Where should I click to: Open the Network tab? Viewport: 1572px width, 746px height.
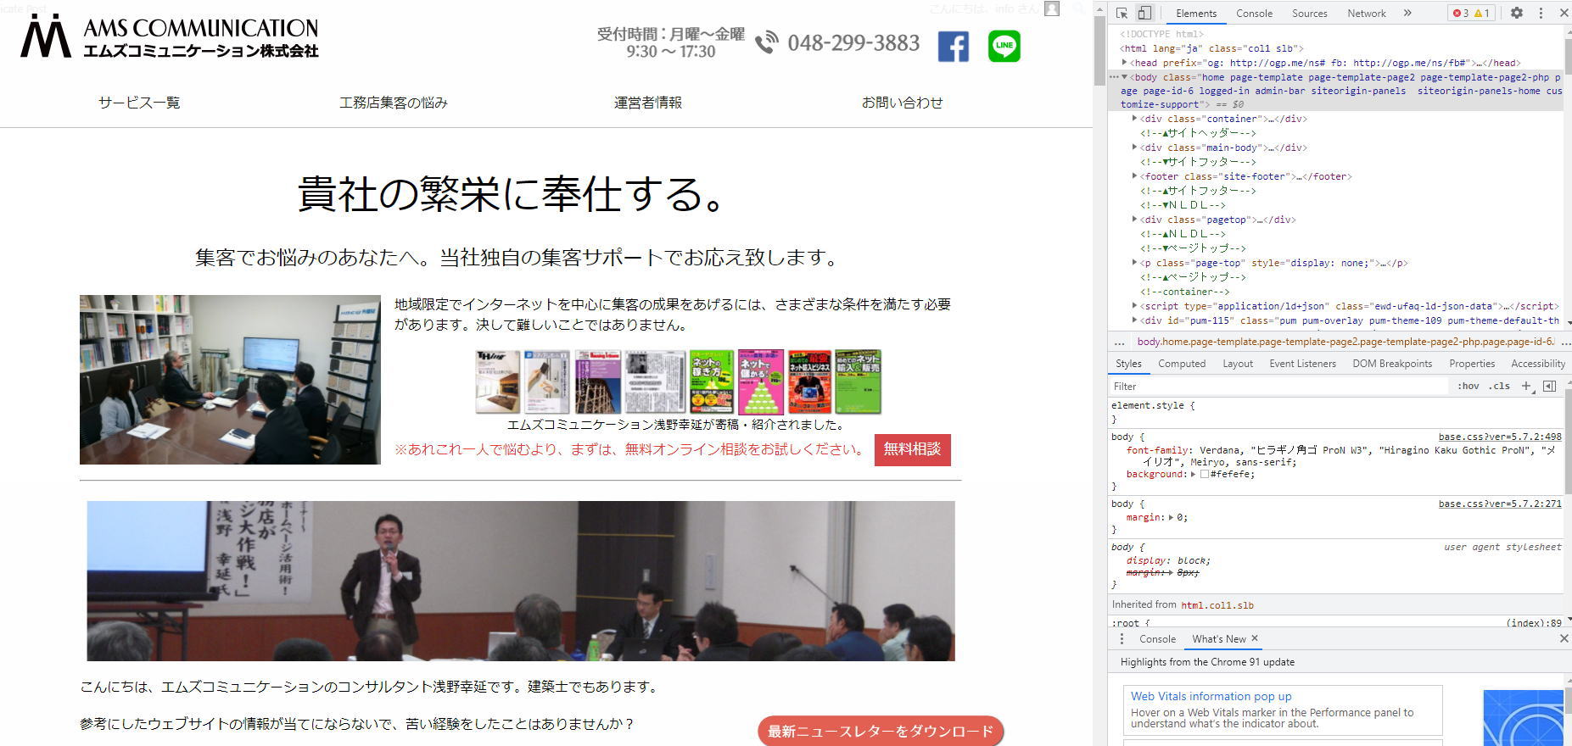coord(1367,13)
